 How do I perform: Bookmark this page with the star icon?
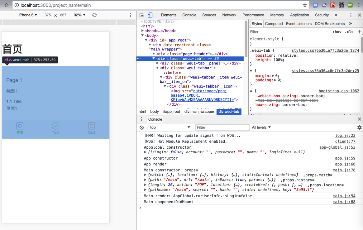(305, 5)
